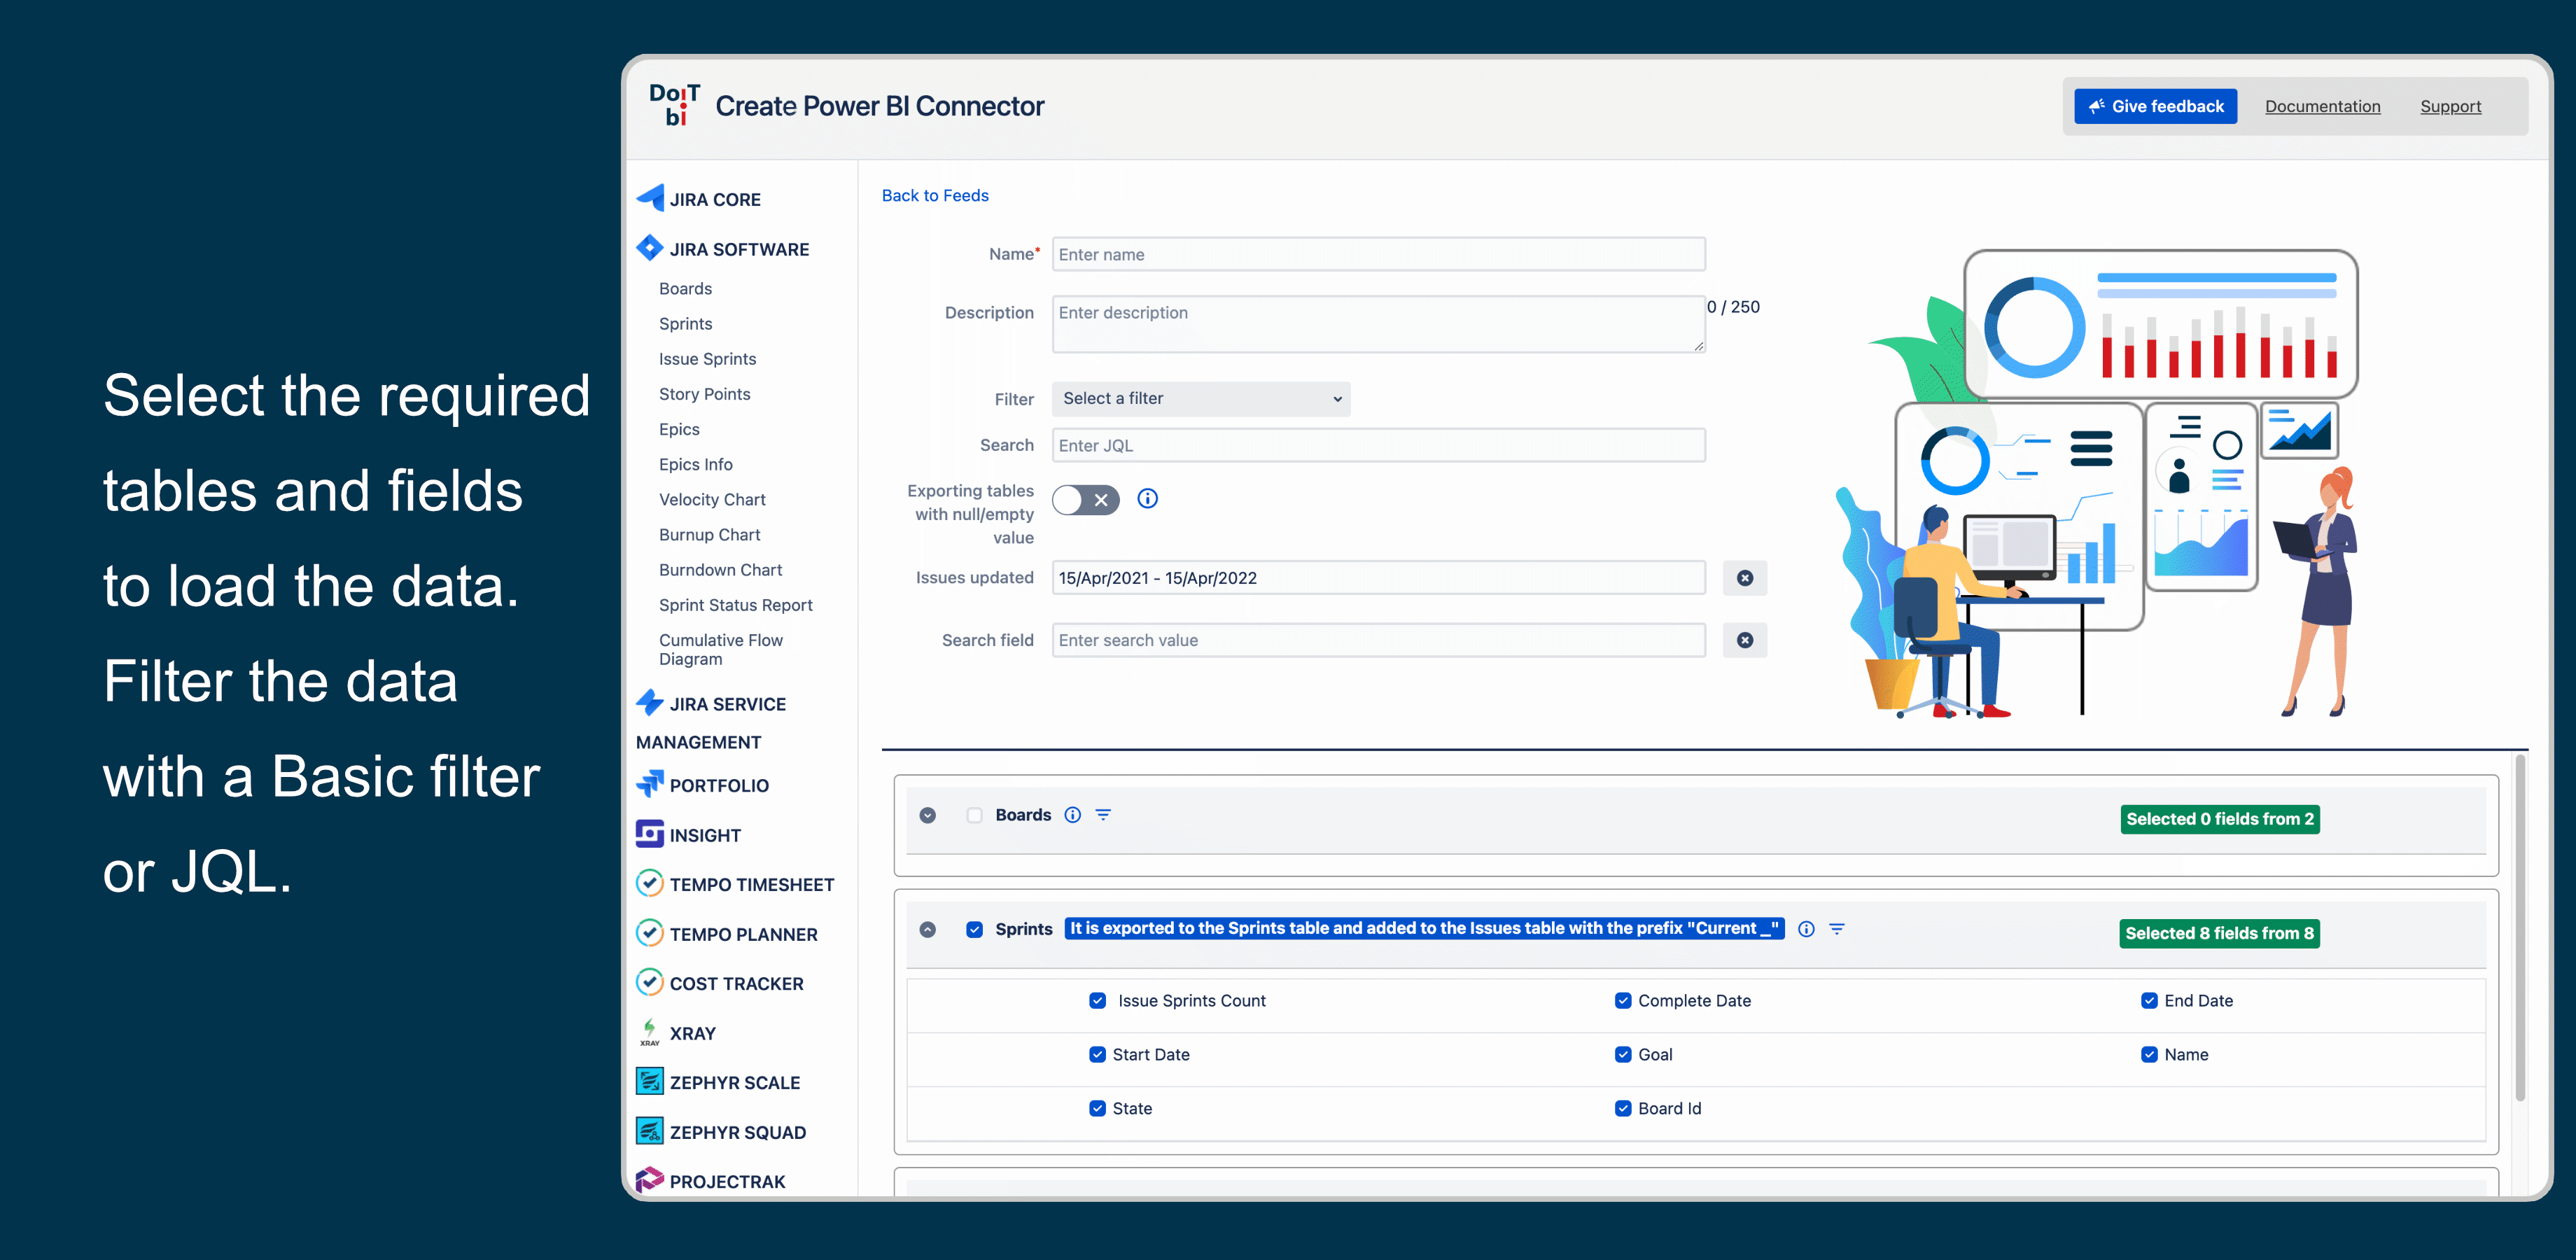
Task: Focus the Name input field
Action: (1379, 254)
